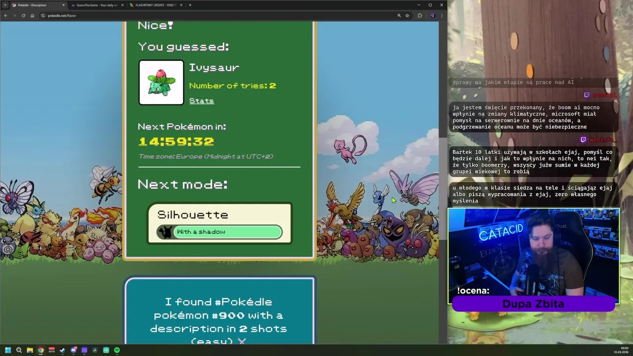Go back to previous page
633x356 pixels.
pos(5,15)
